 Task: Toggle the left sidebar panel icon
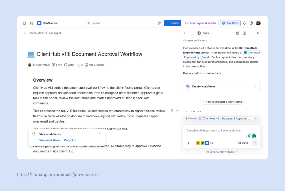point(25,23)
